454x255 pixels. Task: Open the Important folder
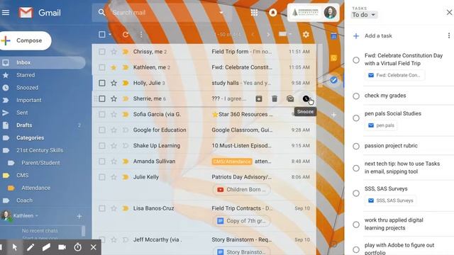pyautogui.click(x=28, y=100)
